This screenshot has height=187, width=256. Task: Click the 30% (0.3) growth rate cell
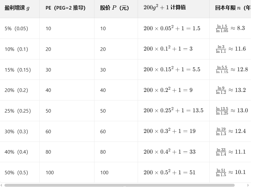click(16, 131)
